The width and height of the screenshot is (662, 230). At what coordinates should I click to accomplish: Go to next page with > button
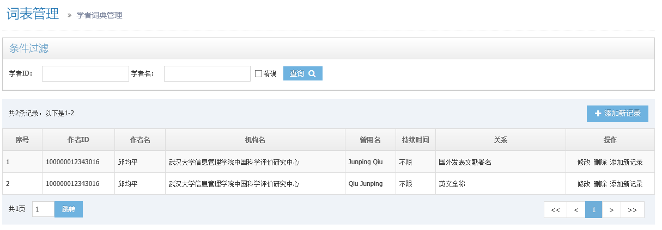[x=611, y=210]
